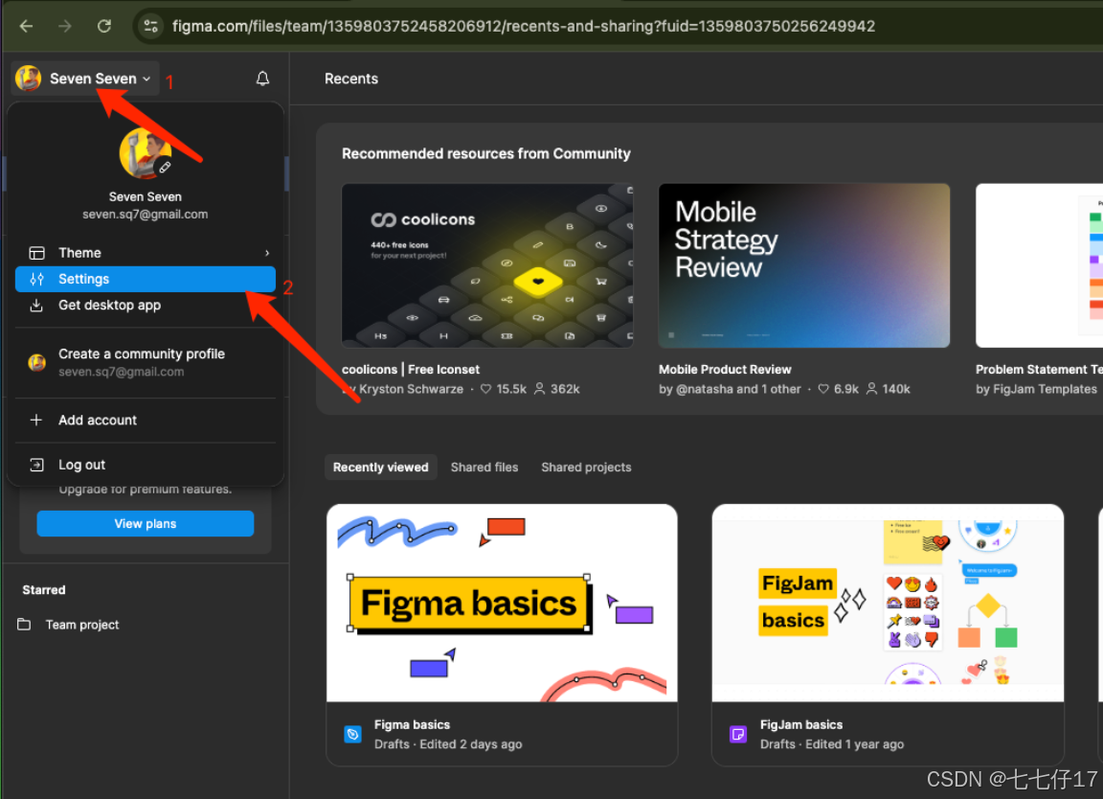Viewport: 1103px width, 799px height.
Task: Open the @natasha author link
Action: click(x=704, y=389)
